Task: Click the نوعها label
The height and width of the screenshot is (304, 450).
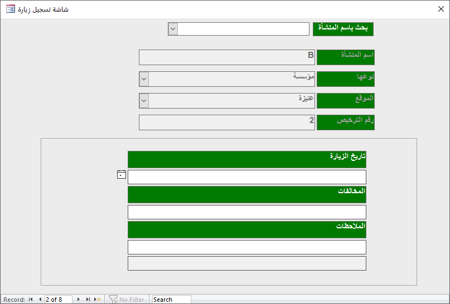Action: pos(346,79)
